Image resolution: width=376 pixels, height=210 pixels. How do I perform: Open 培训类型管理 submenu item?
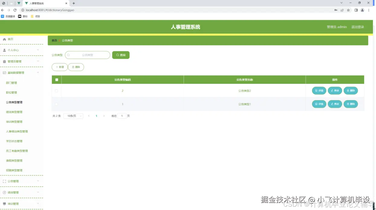14,122
